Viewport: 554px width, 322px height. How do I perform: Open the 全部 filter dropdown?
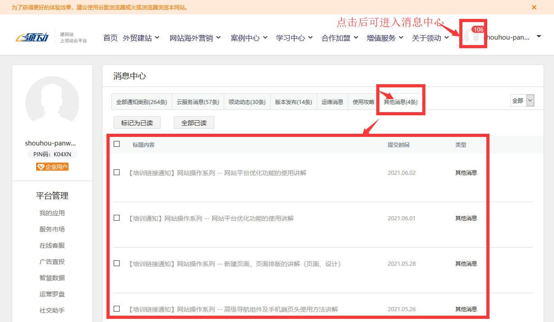click(522, 100)
